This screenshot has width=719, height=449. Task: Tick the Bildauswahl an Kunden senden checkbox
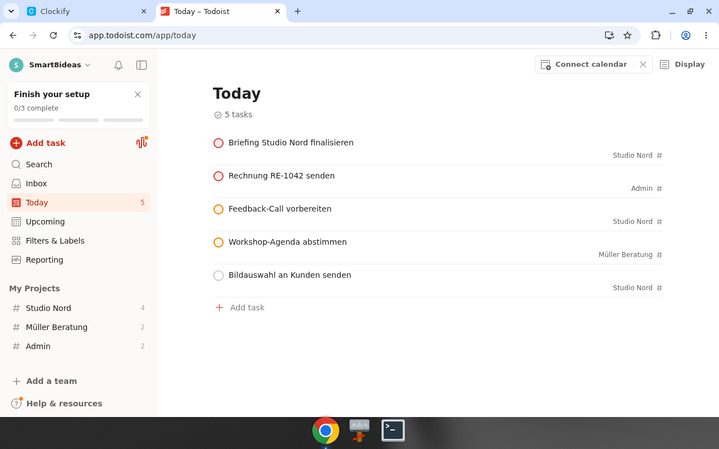[219, 276]
